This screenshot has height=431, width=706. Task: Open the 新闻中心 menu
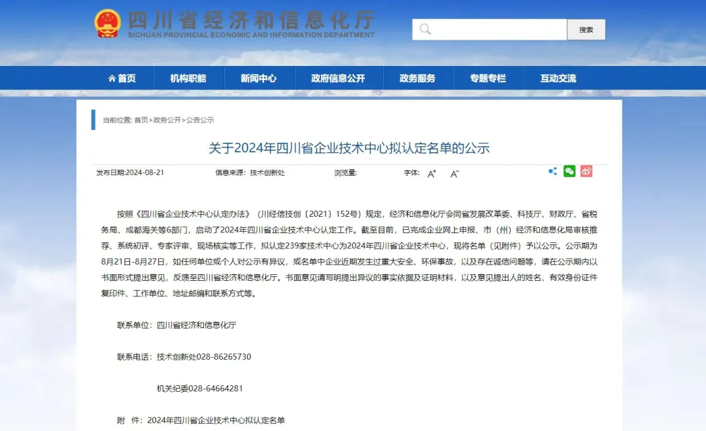[x=258, y=78]
